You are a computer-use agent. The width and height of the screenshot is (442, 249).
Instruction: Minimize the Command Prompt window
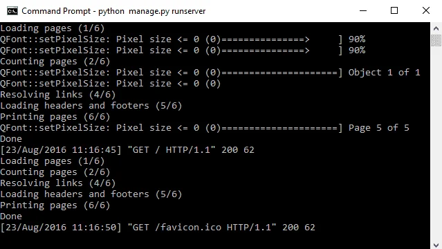click(363, 10)
